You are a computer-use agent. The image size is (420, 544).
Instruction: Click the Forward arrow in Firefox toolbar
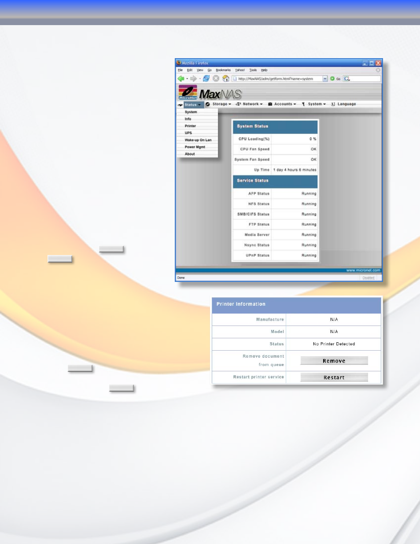[193, 78]
